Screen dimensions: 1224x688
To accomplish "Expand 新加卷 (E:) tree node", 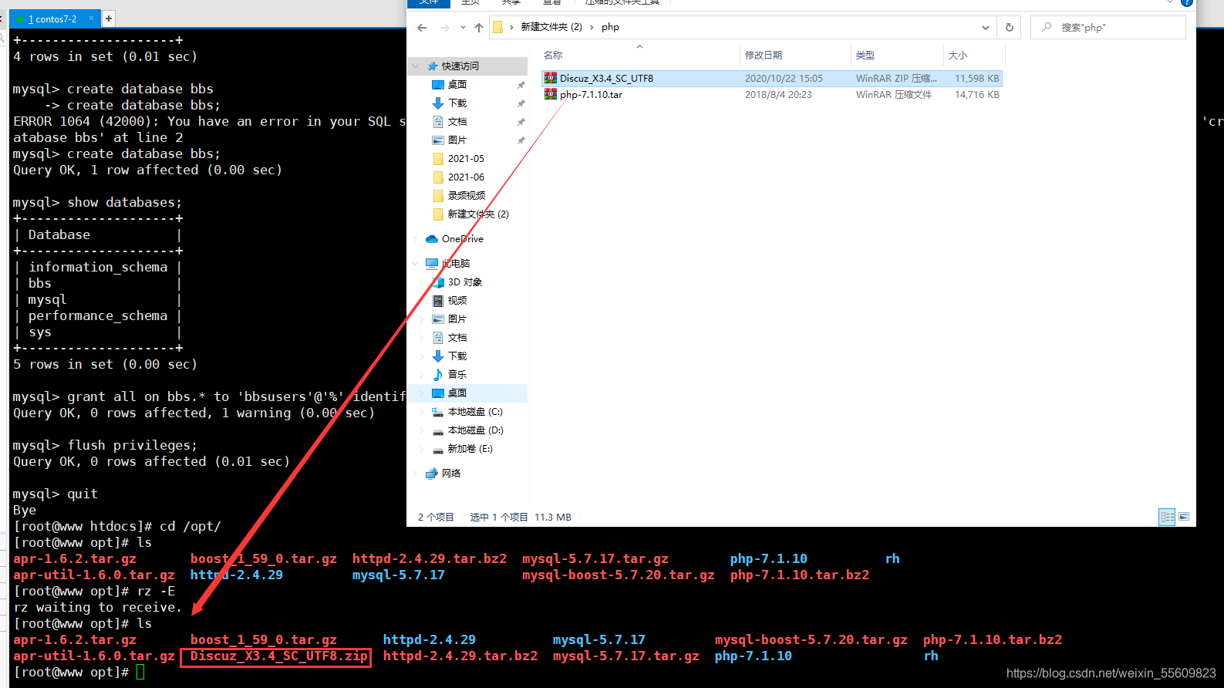I will pyautogui.click(x=422, y=449).
